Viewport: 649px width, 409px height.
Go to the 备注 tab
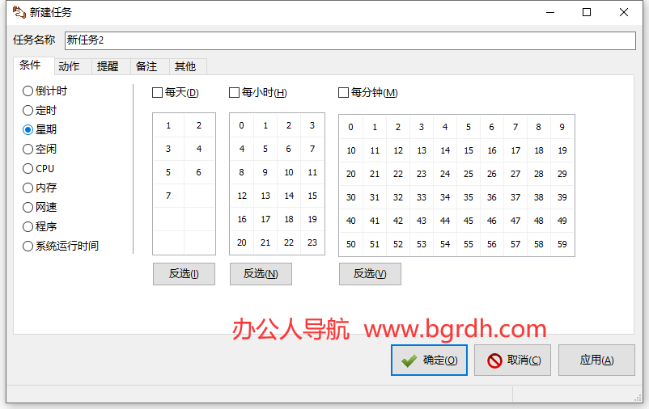coord(146,66)
